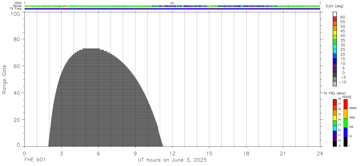Select the blue TX FRQ swatch for 11-12 MHz

point(335,134)
